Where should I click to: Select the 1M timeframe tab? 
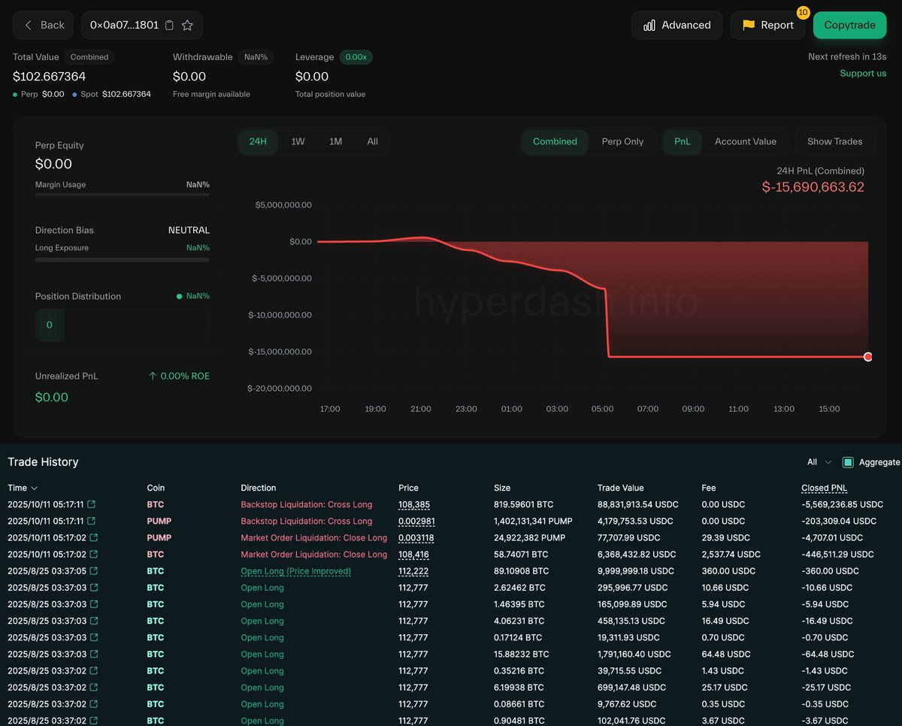335,141
